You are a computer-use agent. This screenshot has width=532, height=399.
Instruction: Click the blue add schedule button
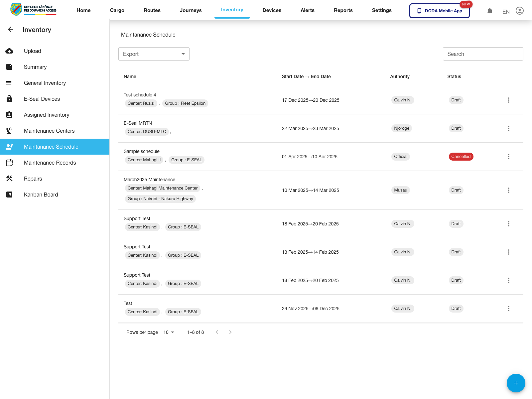click(x=516, y=383)
